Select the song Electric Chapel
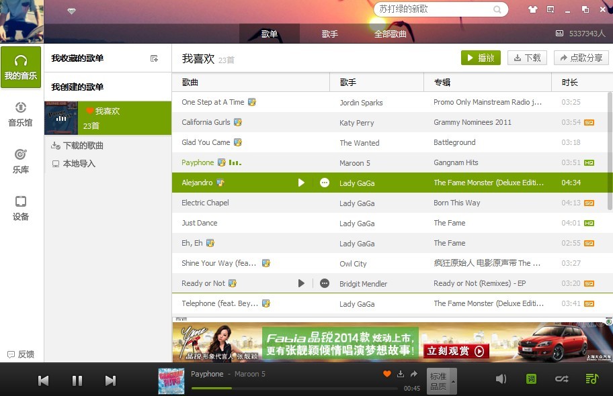613x396 pixels. [x=205, y=203]
